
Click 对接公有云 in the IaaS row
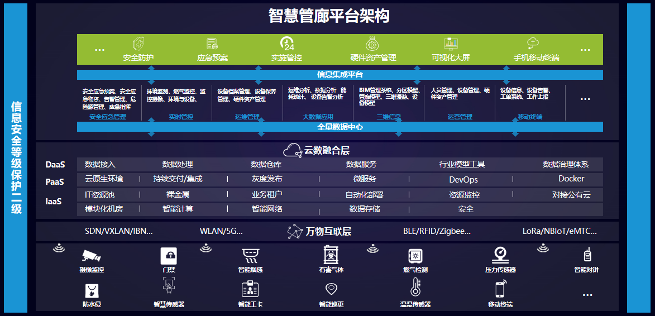(x=571, y=195)
